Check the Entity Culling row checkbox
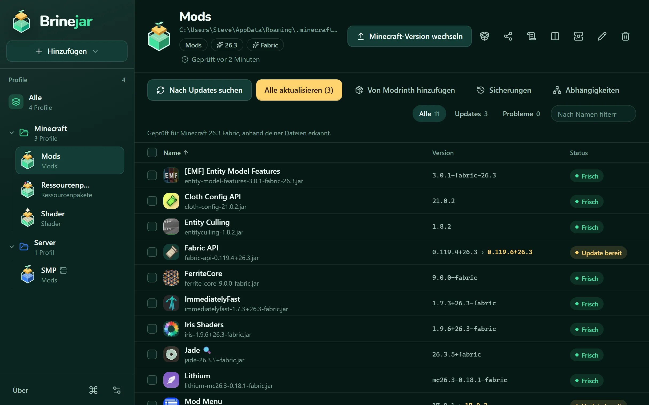This screenshot has height=405, width=649. tap(152, 226)
